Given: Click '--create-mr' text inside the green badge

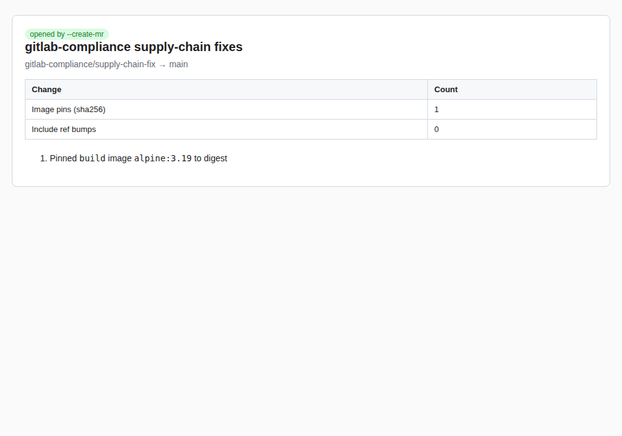Looking at the screenshot, I should click(x=85, y=34).
